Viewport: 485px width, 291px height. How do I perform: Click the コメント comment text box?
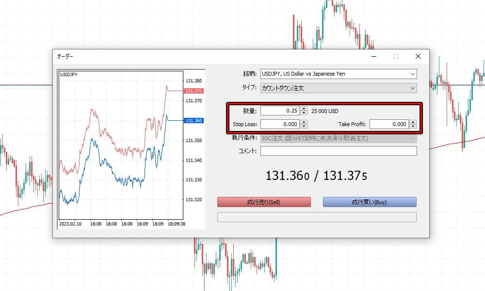[x=338, y=151]
